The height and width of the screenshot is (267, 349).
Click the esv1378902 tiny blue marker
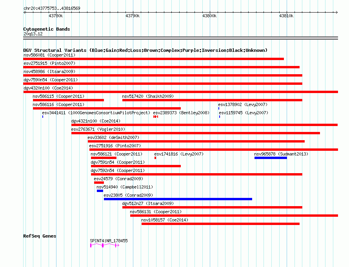(219, 108)
